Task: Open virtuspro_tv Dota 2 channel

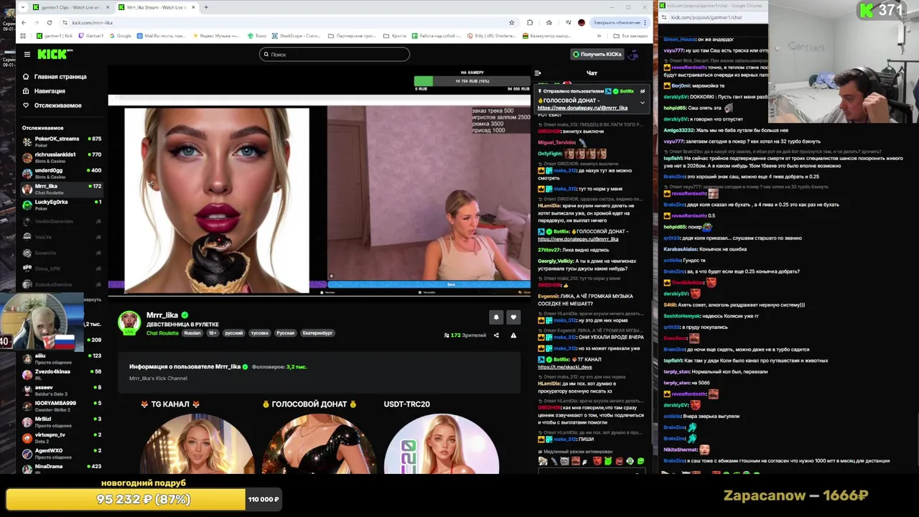Action: pyautogui.click(x=62, y=437)
